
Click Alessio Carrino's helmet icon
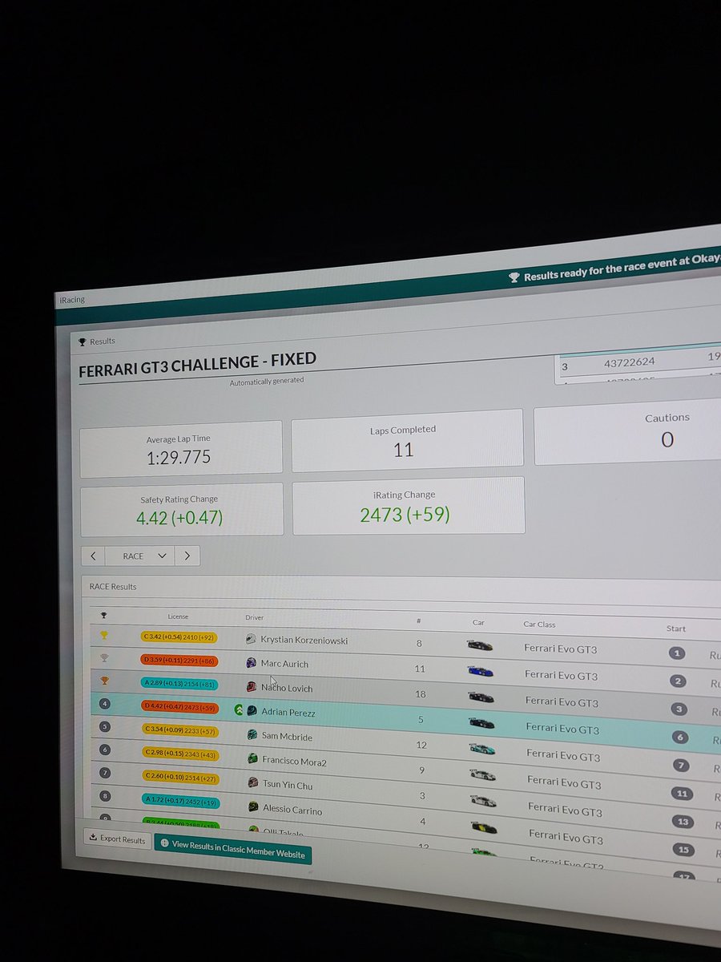[x=254, y=806]
